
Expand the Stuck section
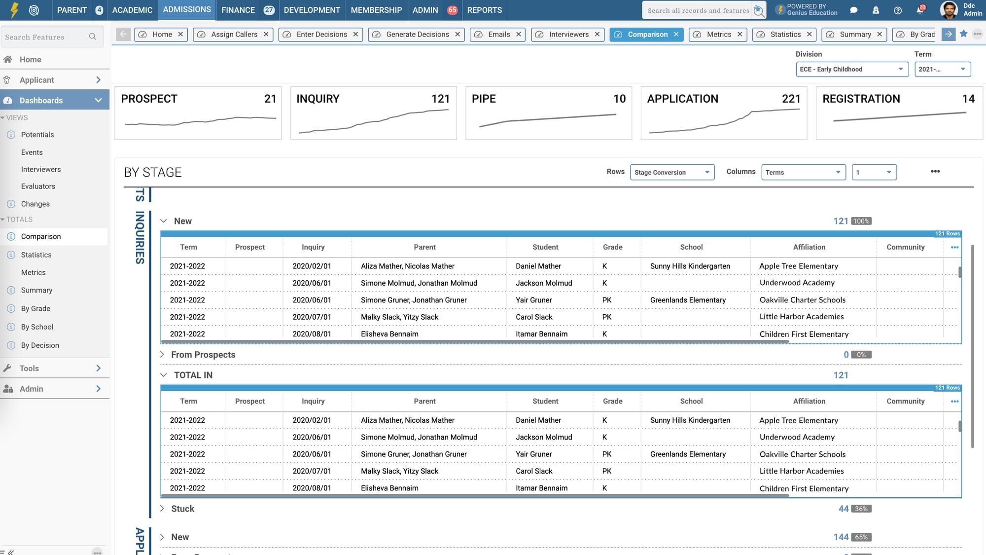pyautogui.click(x=162, y=509)
